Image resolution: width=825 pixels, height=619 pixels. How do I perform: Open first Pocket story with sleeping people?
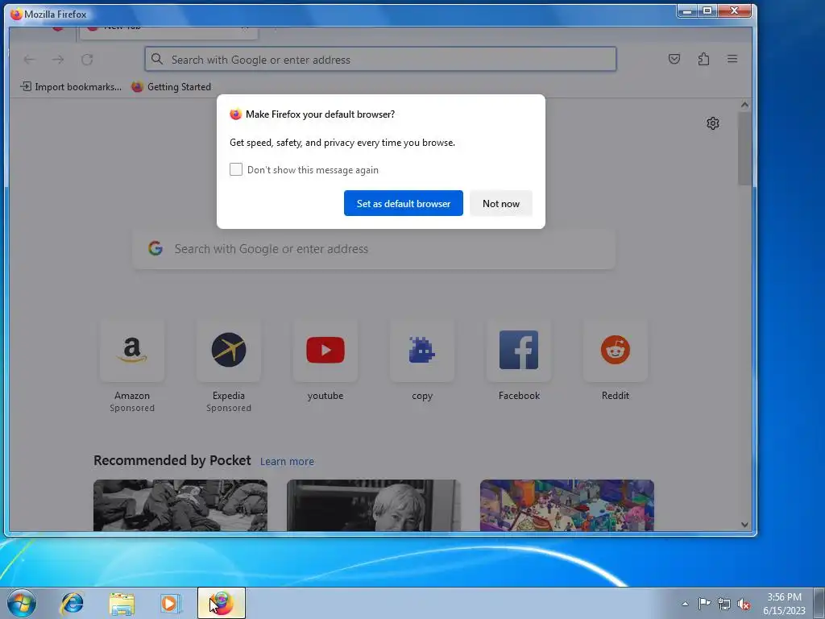(180, 505)
